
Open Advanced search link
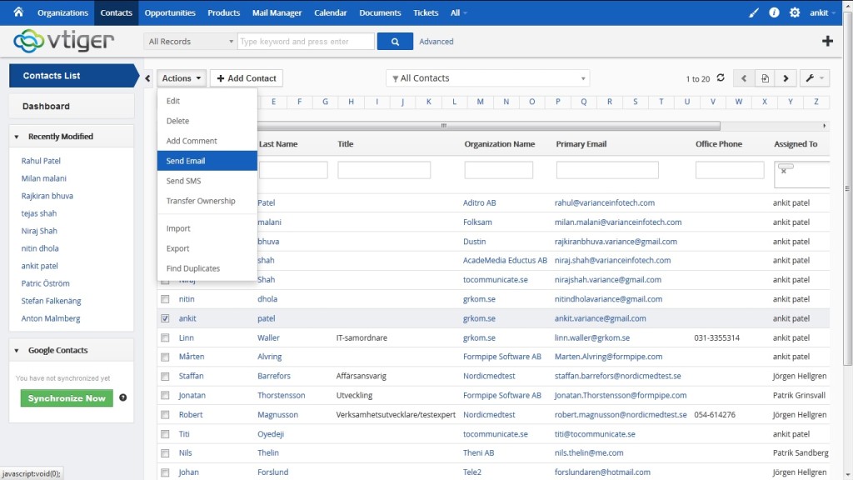click(x=436, y=42)
